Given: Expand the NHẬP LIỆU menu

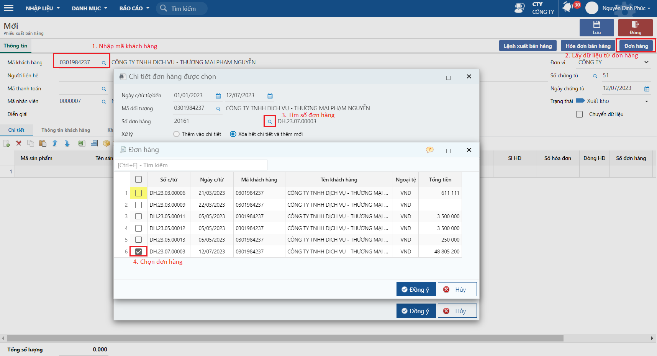Looking at the screenshot, I should point(43,8).
